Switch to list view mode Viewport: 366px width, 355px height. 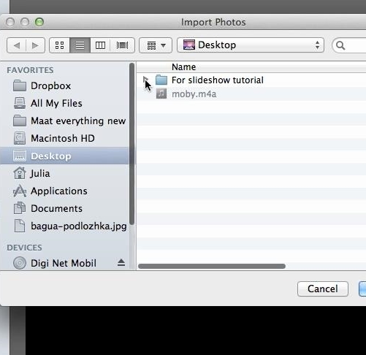coord(80,45)
